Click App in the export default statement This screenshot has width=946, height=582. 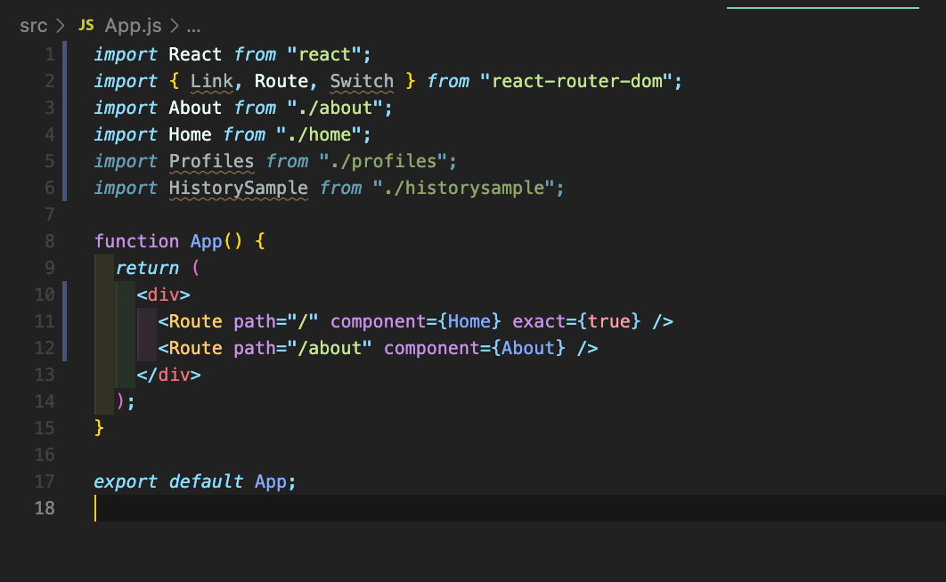point(270,481)
